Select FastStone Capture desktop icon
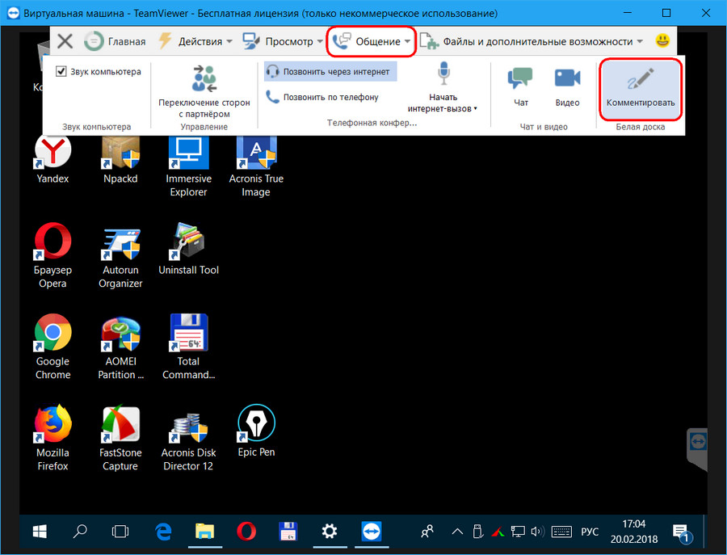 click(120, 438)
